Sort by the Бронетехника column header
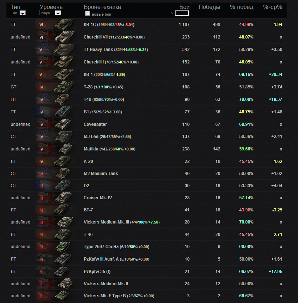 pos(102,7)
